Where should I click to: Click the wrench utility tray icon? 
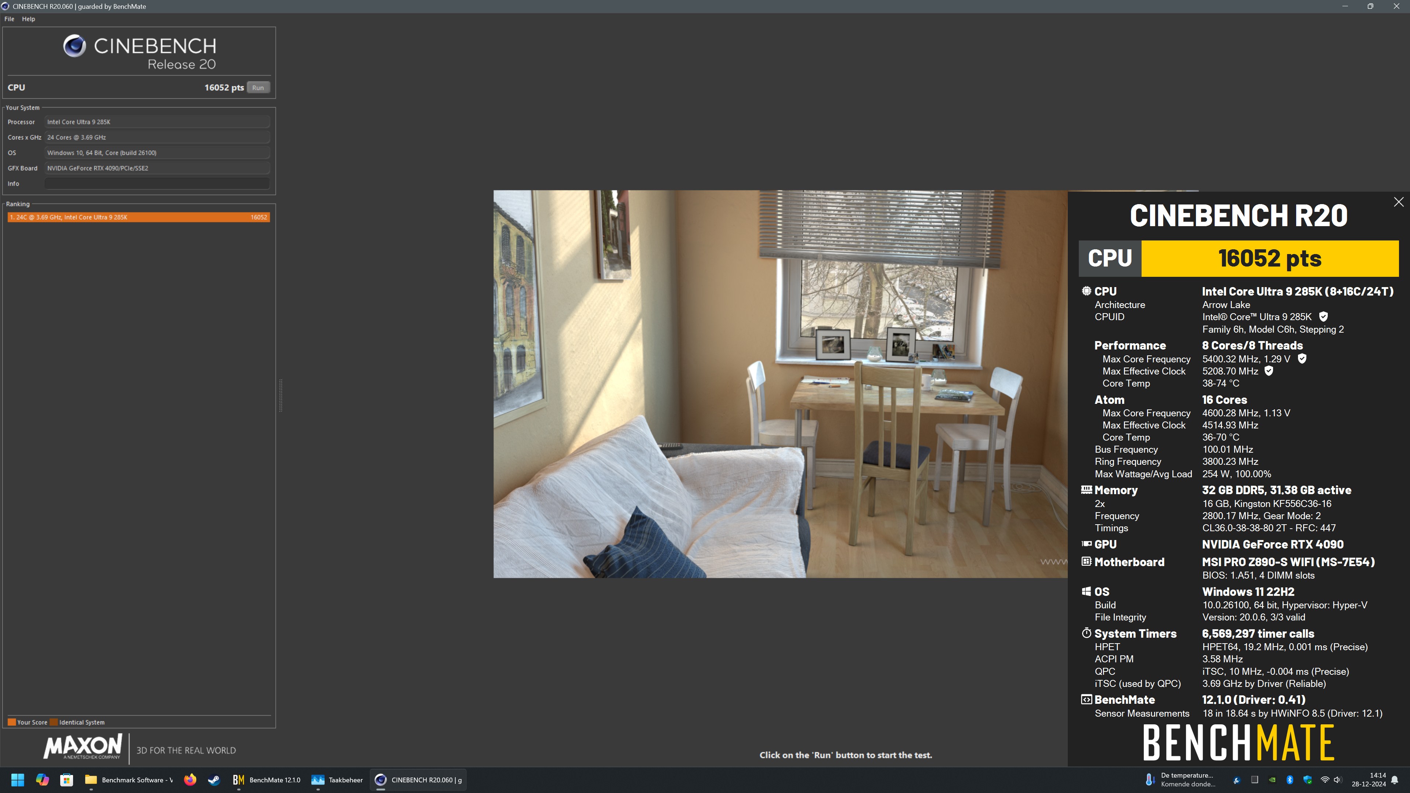click(x=1237, y=780)
